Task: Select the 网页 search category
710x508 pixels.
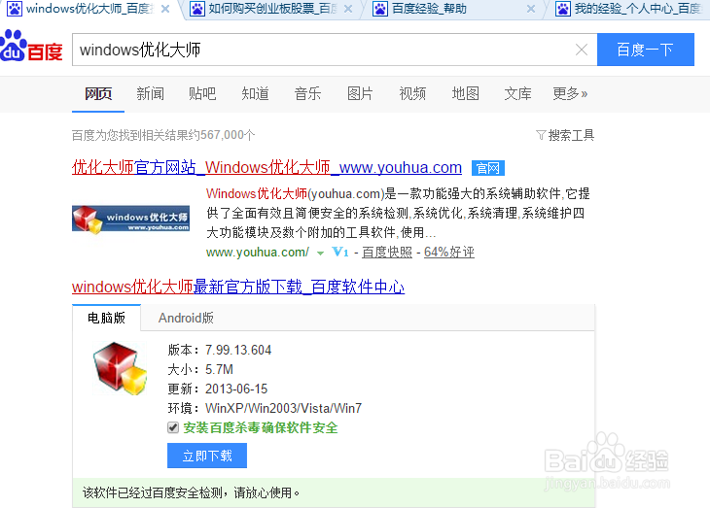Action: (x=98, y=93)
